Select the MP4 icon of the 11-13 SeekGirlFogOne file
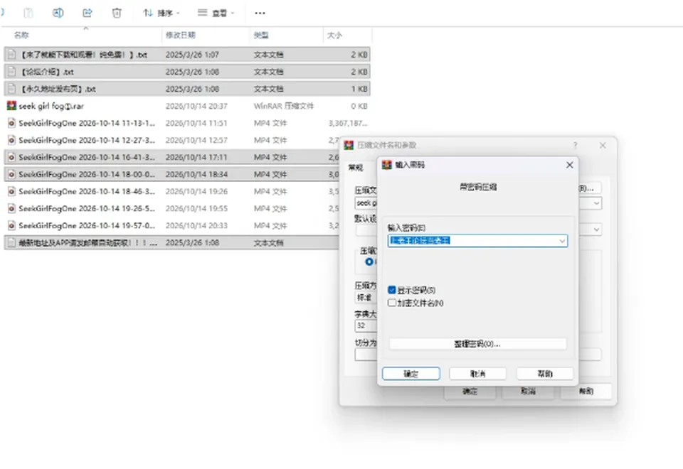Screen dimensions: 683x469 [12, 123]
